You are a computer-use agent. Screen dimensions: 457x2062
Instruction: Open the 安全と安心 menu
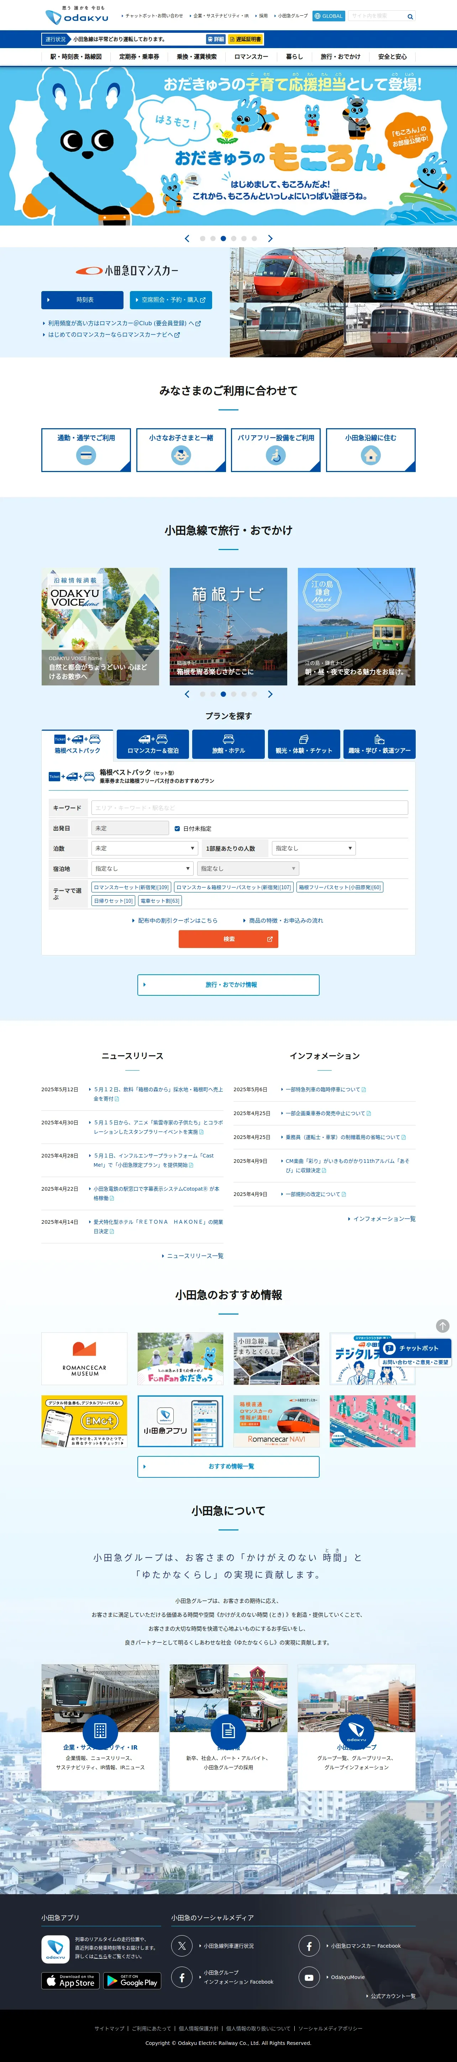tap(392, 57)
